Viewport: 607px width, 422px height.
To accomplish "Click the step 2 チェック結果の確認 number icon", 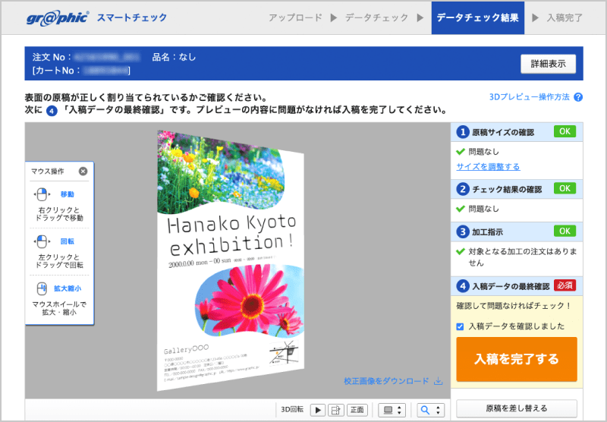I will tap(463, 189).
